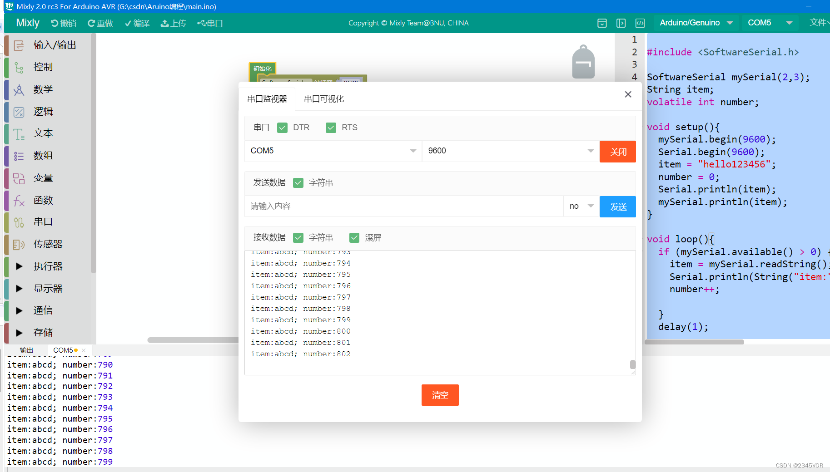Switch to the 输出 output tab
Viewport: 830px width, 472px height.
[26, 350]
